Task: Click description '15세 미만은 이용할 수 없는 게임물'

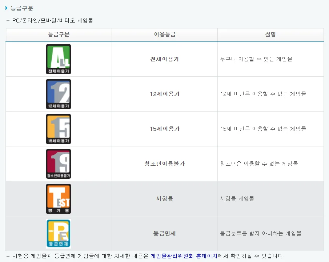Action: tap(263, 129)
